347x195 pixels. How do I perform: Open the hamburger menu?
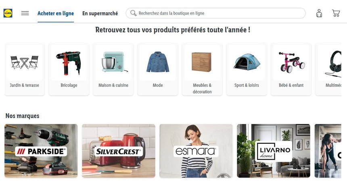pos(25,13)
